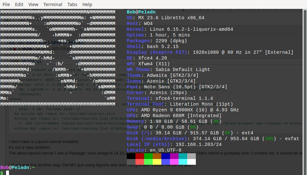This screenshot has width=307, height=175.
Task: Click the Uptime '1 hour, 5 mins'
Action: (x=170, y=35)
